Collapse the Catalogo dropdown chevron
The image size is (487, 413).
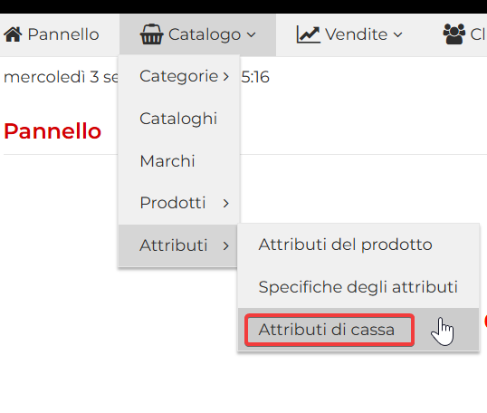[x=252, y=34]
